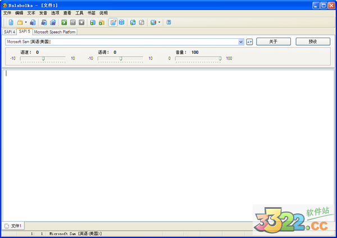The height and width of the screenshot is (238, 337).
Task: Open the 文件 menu
Action: [x=7, y=13]
